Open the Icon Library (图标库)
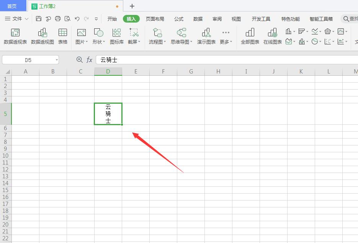Screen dimensions: 358x243 point(116,36)
